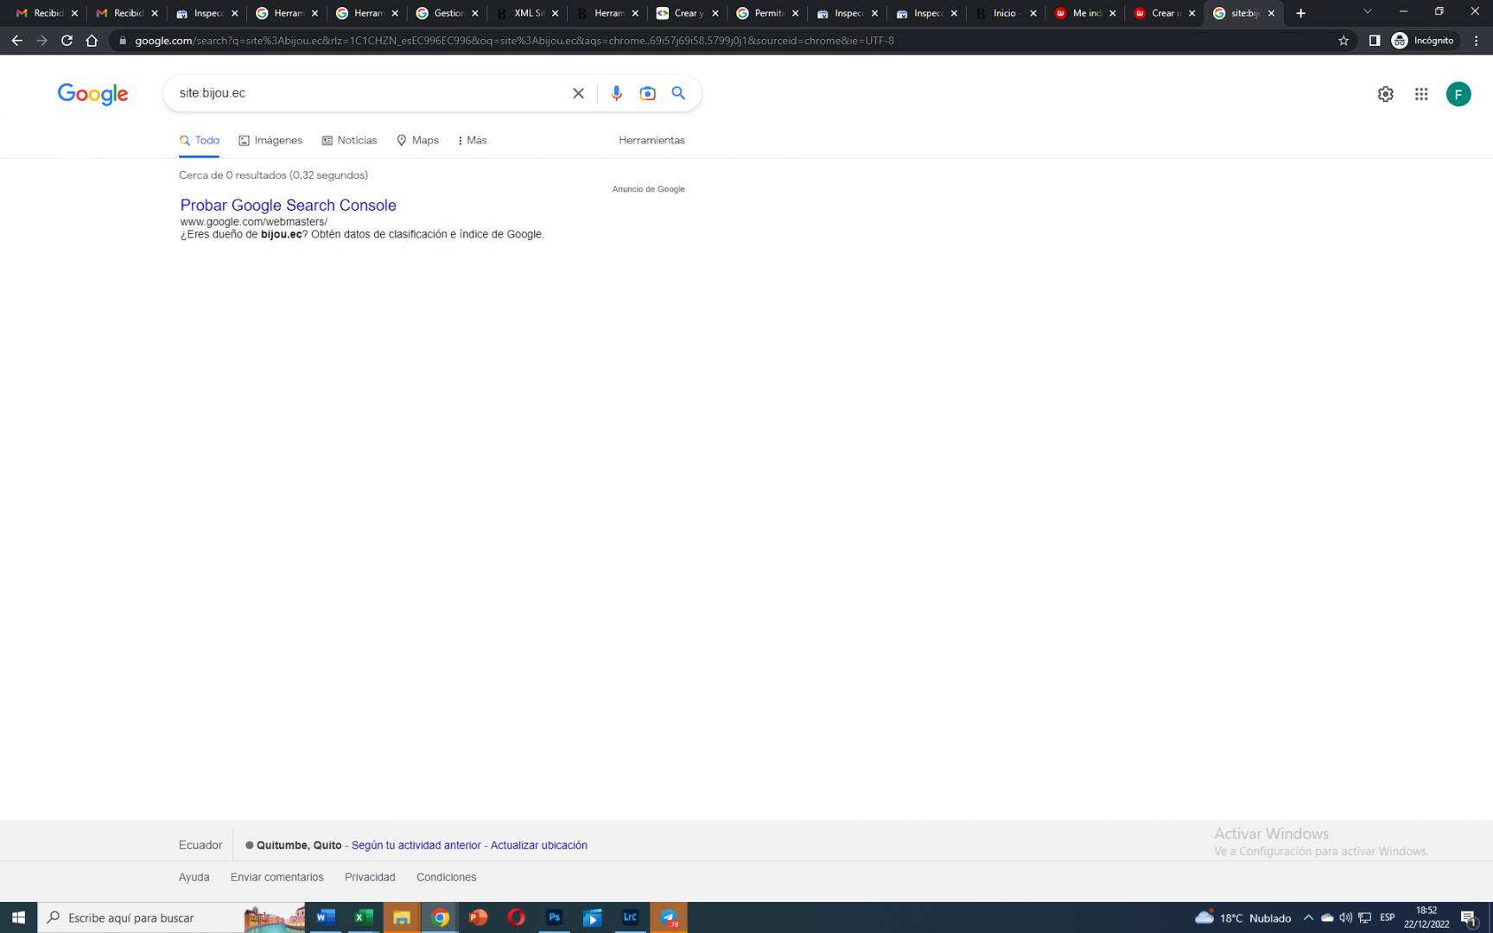Submit search with blue magnifier icon
The width and height of the screenshot is (1493, 933).
pos(678,93)
